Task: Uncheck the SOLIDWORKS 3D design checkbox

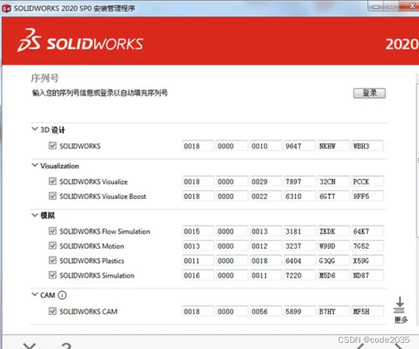Action: 53,146
